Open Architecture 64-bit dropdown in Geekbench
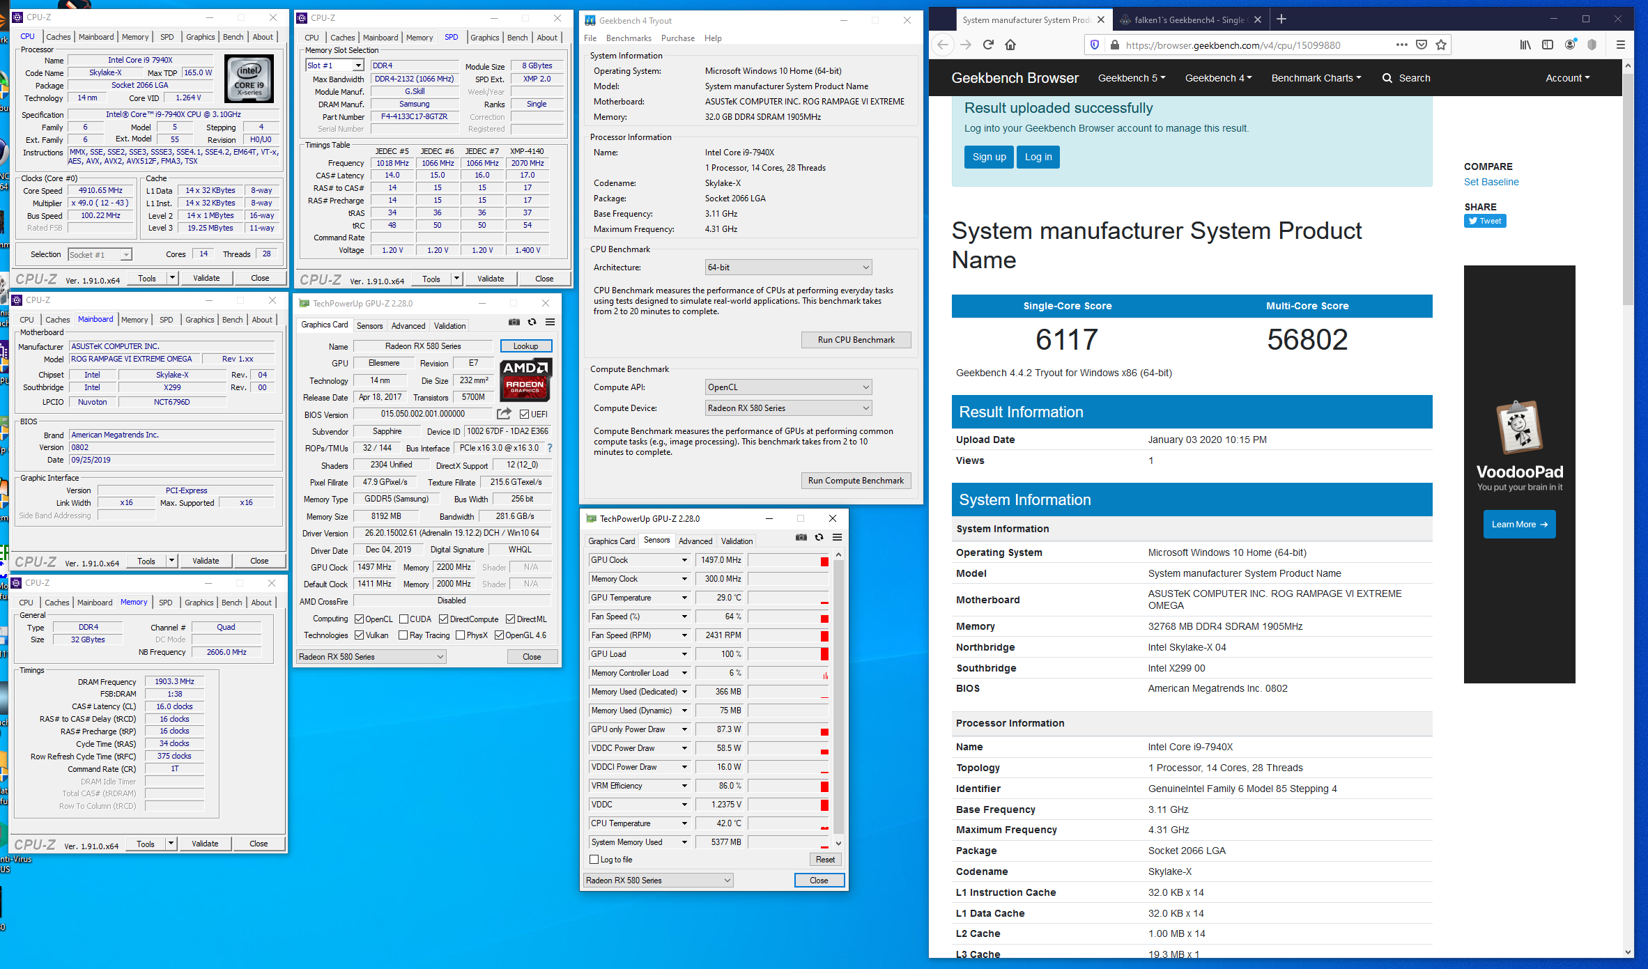This screenshot has height=969, width=1648. [788, 268]
